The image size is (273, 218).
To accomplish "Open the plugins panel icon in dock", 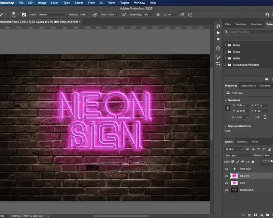I will pyautogui.click(x=218, y=39).
